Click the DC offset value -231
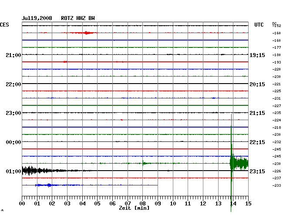 (276, 98)
